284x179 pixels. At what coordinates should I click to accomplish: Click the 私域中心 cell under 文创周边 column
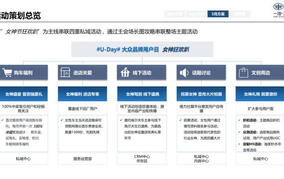pyautogui.click(x=261, y=159)
